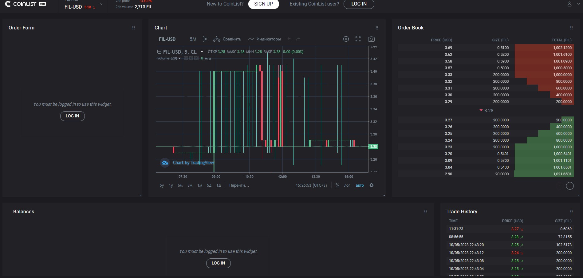Open the Balances widget drag-handle menu
Viewport: 583px width, 278px height.
pyautogui.click(x=425, y=211)
